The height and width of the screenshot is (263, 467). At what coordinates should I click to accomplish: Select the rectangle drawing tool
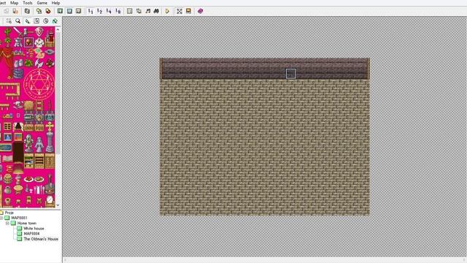coord(36,21)
